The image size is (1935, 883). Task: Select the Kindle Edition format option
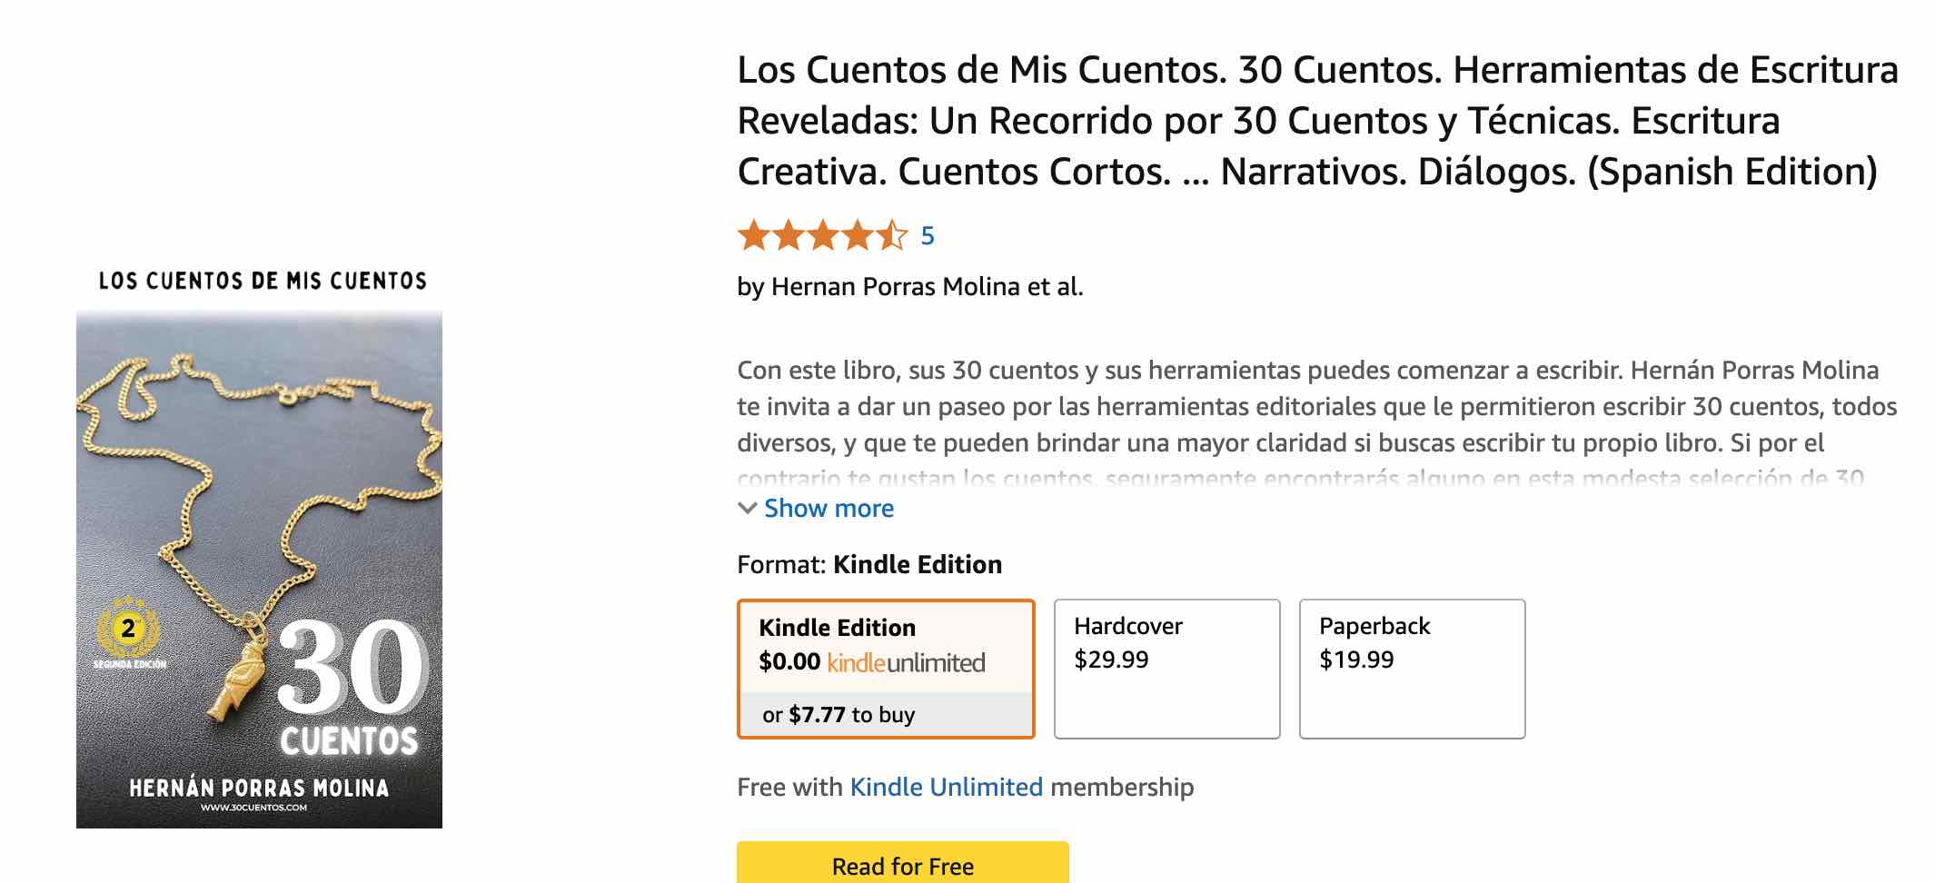pyautogui.click(x=886, y=668)
